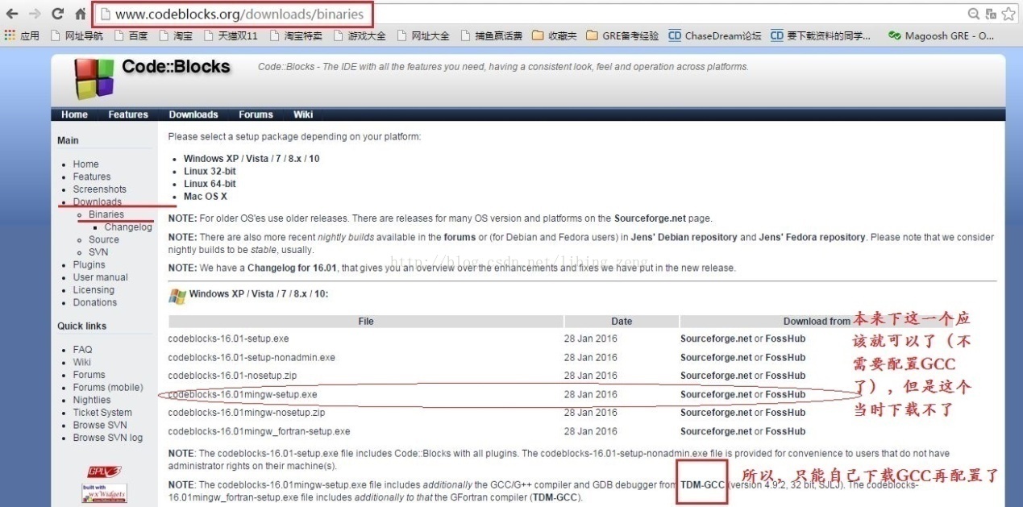Open the 淘宝特卖 bookmark
This screenshot has height=507, width=1023.
click(296, 35)
